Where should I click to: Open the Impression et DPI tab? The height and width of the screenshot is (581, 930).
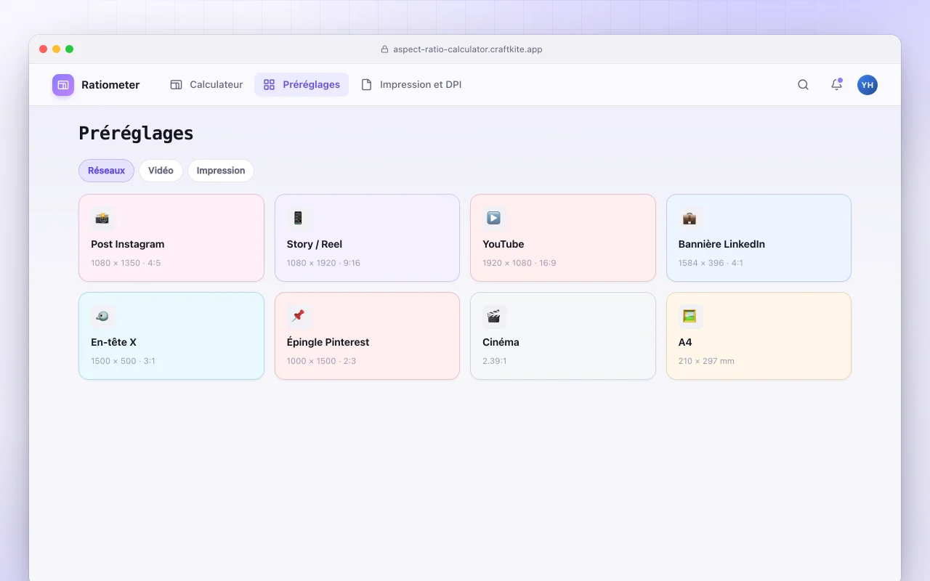click(x=411, y=85)
